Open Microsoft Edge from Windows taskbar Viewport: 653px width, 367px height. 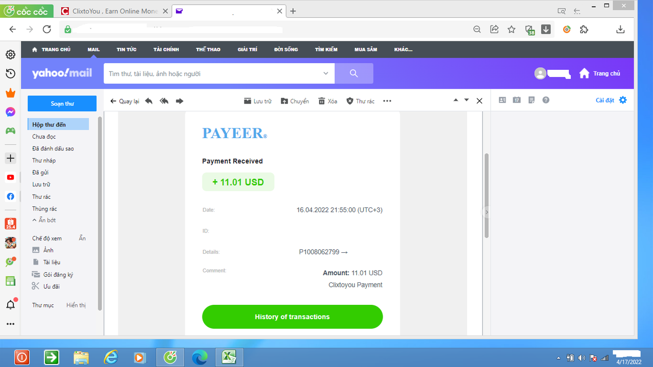200,357
